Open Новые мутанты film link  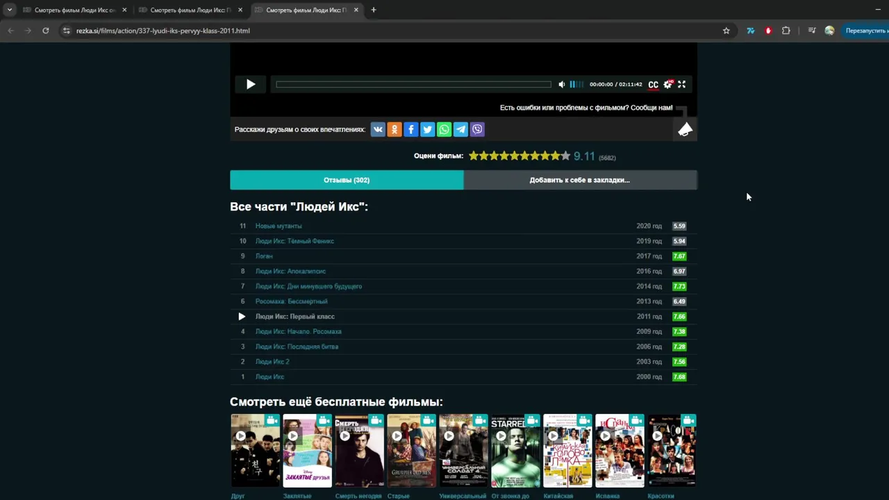coord(279,226)
